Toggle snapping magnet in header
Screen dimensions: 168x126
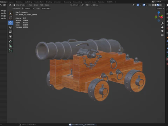[x=87, y=5]
